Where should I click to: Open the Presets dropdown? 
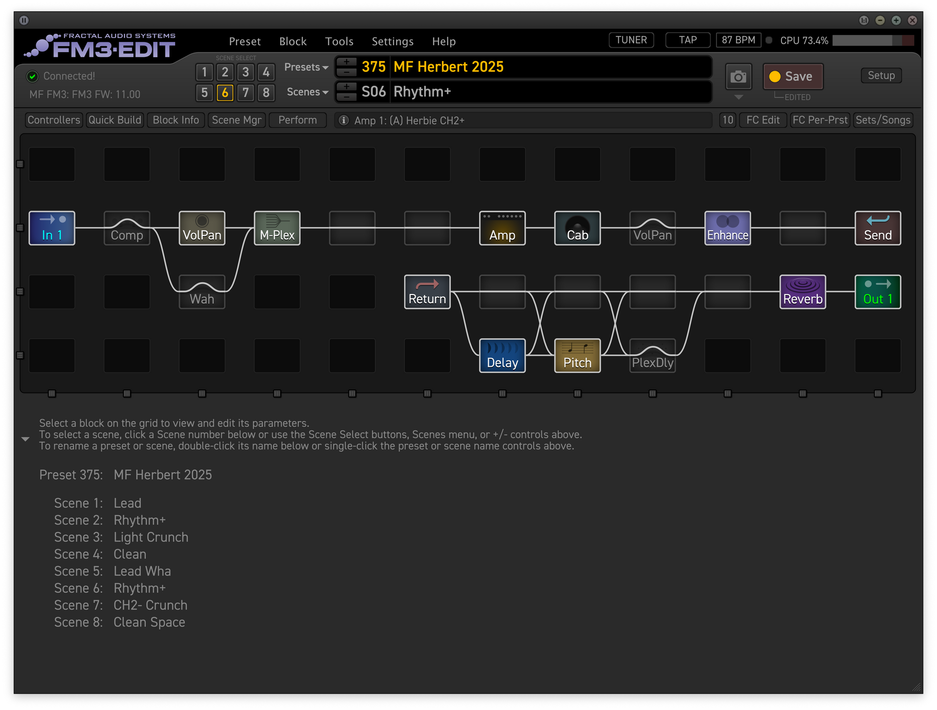pos(306,67)
